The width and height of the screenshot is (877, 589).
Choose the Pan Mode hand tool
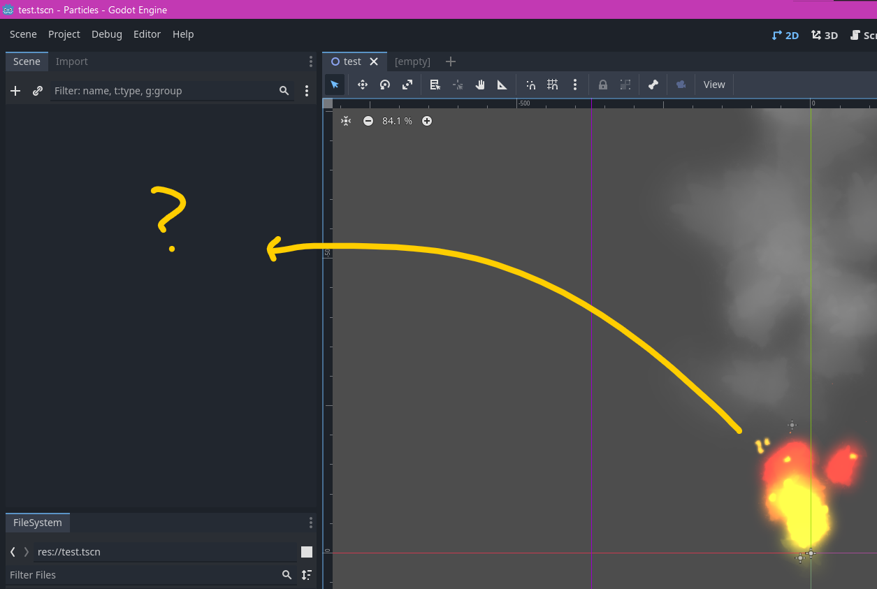pyautogui.click(x=480, y=84)
